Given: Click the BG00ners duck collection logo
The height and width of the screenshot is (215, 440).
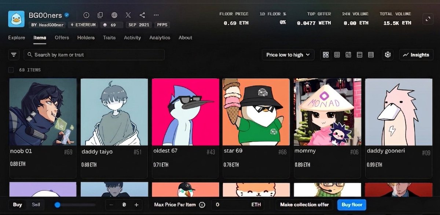Looking at the screenshot, I should click(16, 19).
